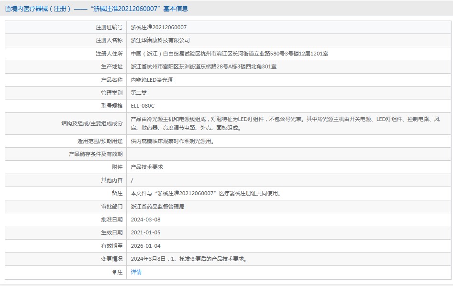Click the 生产地址 label

coord(112,67)
